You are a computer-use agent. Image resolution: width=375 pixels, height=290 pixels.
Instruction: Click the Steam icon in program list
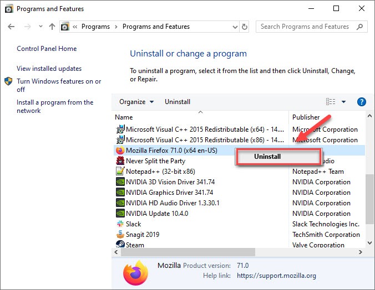point(120,244)
